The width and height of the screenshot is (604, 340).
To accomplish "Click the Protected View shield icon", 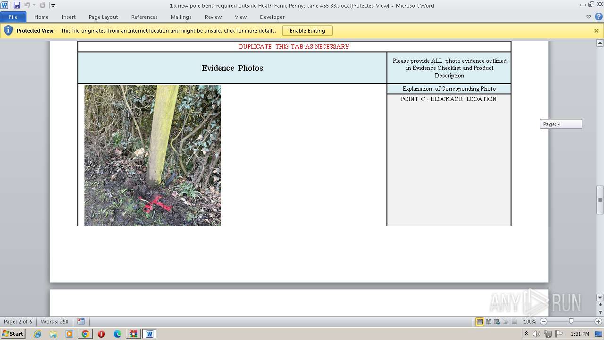I will click(x=8, y=31).
